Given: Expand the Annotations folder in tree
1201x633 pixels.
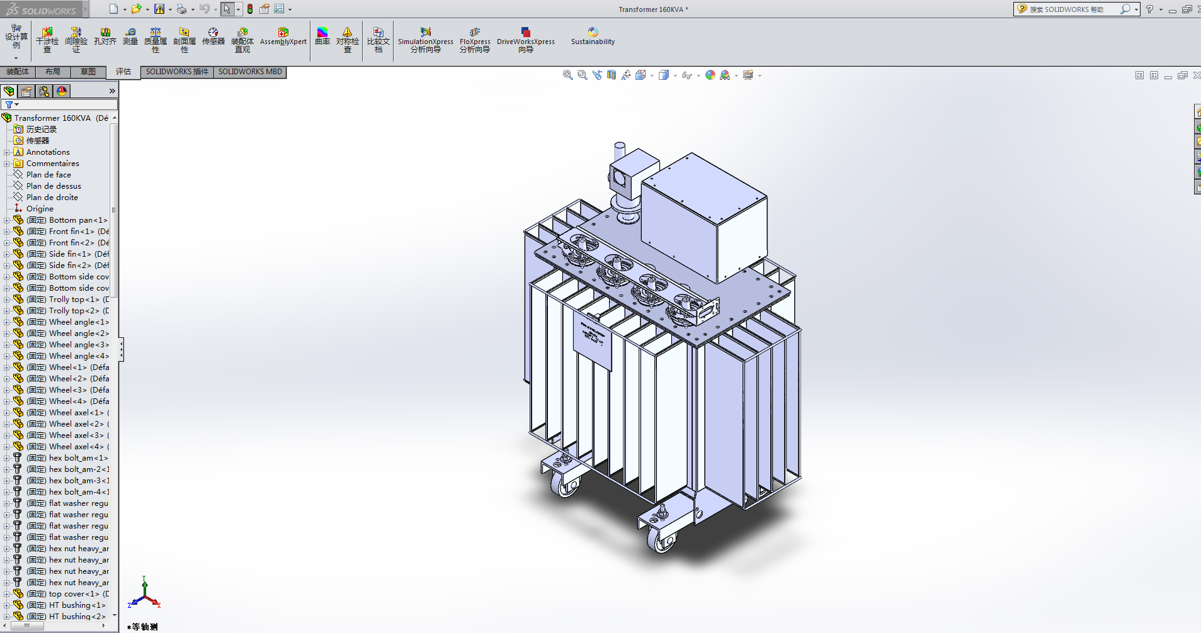Looking at the screenshot, I should (x=6, y=152).
